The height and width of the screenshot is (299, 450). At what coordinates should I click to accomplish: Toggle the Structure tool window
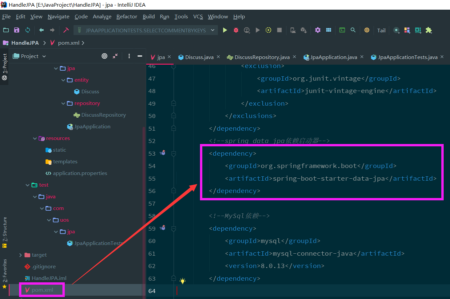pos(5,232)
